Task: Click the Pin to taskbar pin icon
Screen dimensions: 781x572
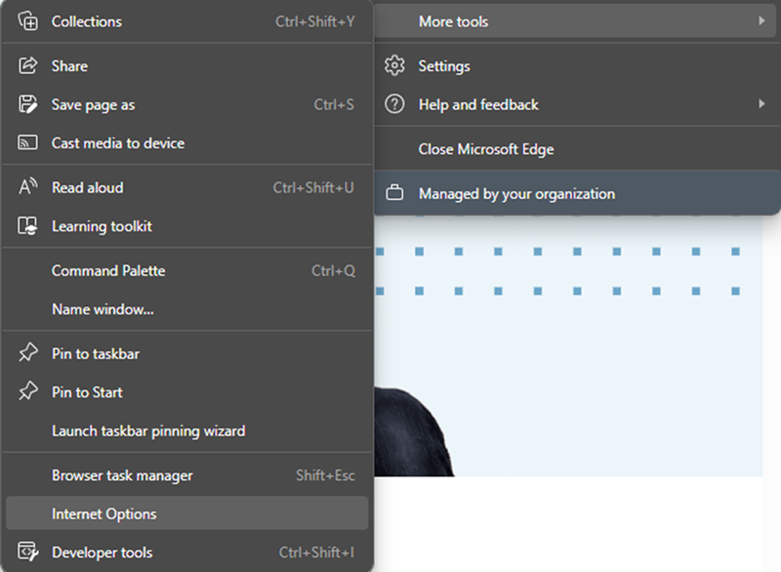Action: (28, 352)
